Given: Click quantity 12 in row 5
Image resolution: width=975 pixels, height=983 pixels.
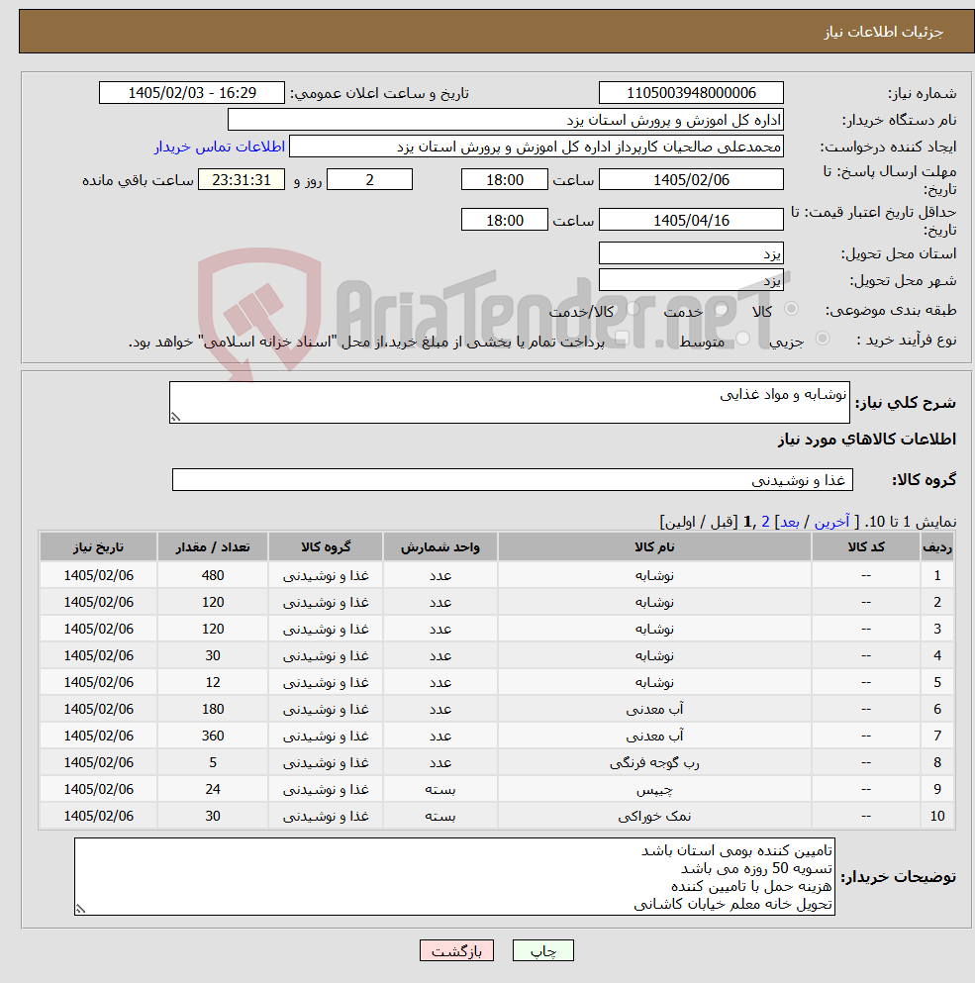Looking at the screenshot, I should pos(213,682).
